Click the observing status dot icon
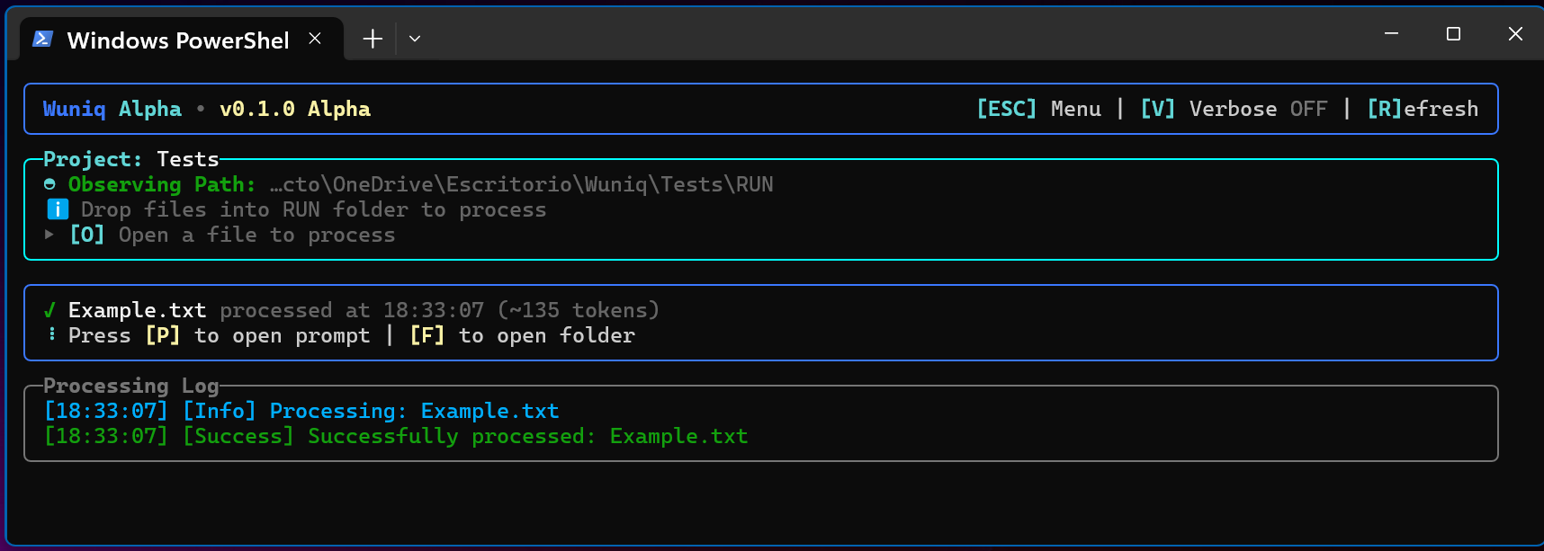The width and height of the screenshot is (1544, 551). [49, 184]
